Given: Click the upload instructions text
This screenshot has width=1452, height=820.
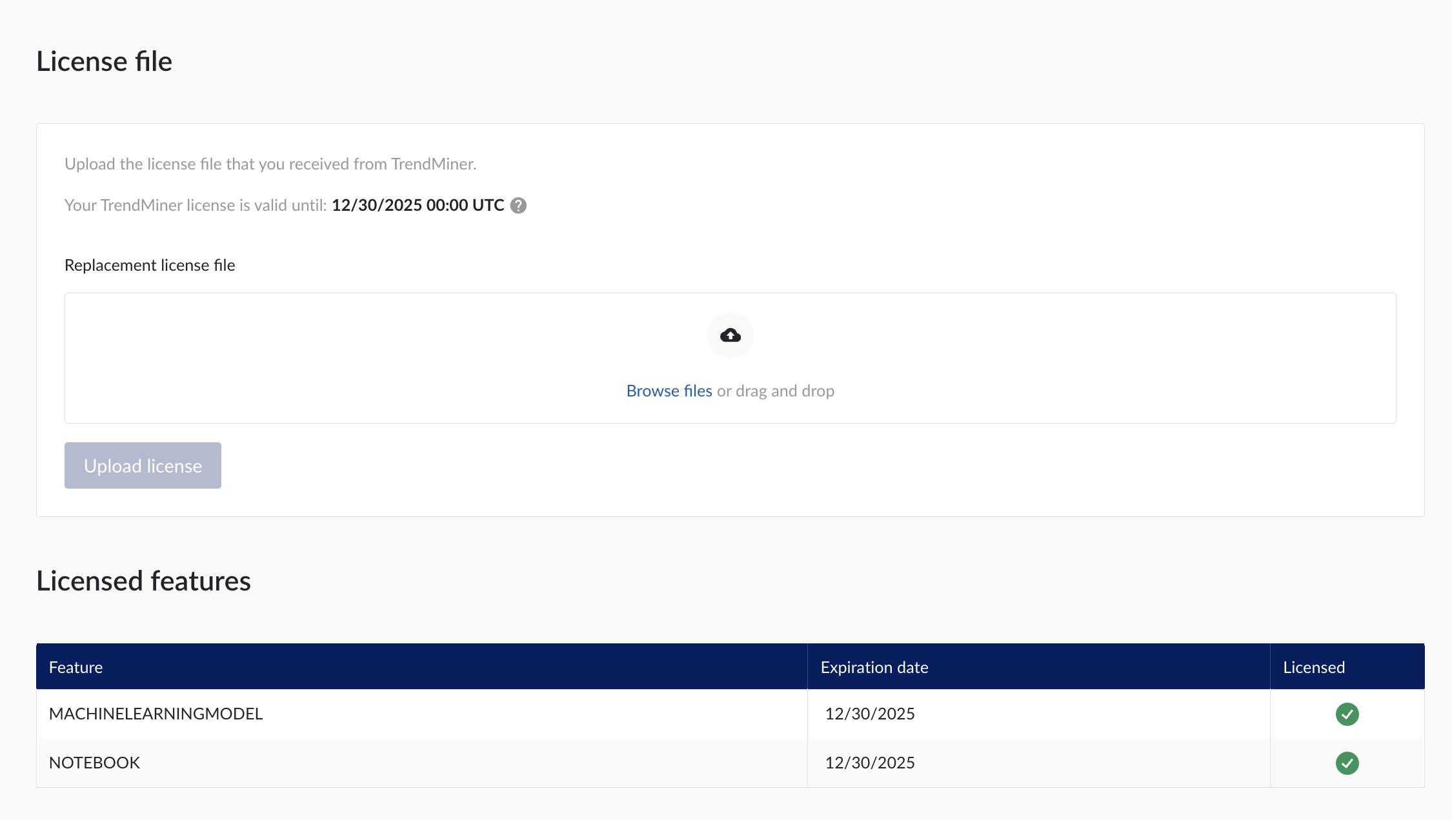Looking at the screenshot, I should pos(270,164).
